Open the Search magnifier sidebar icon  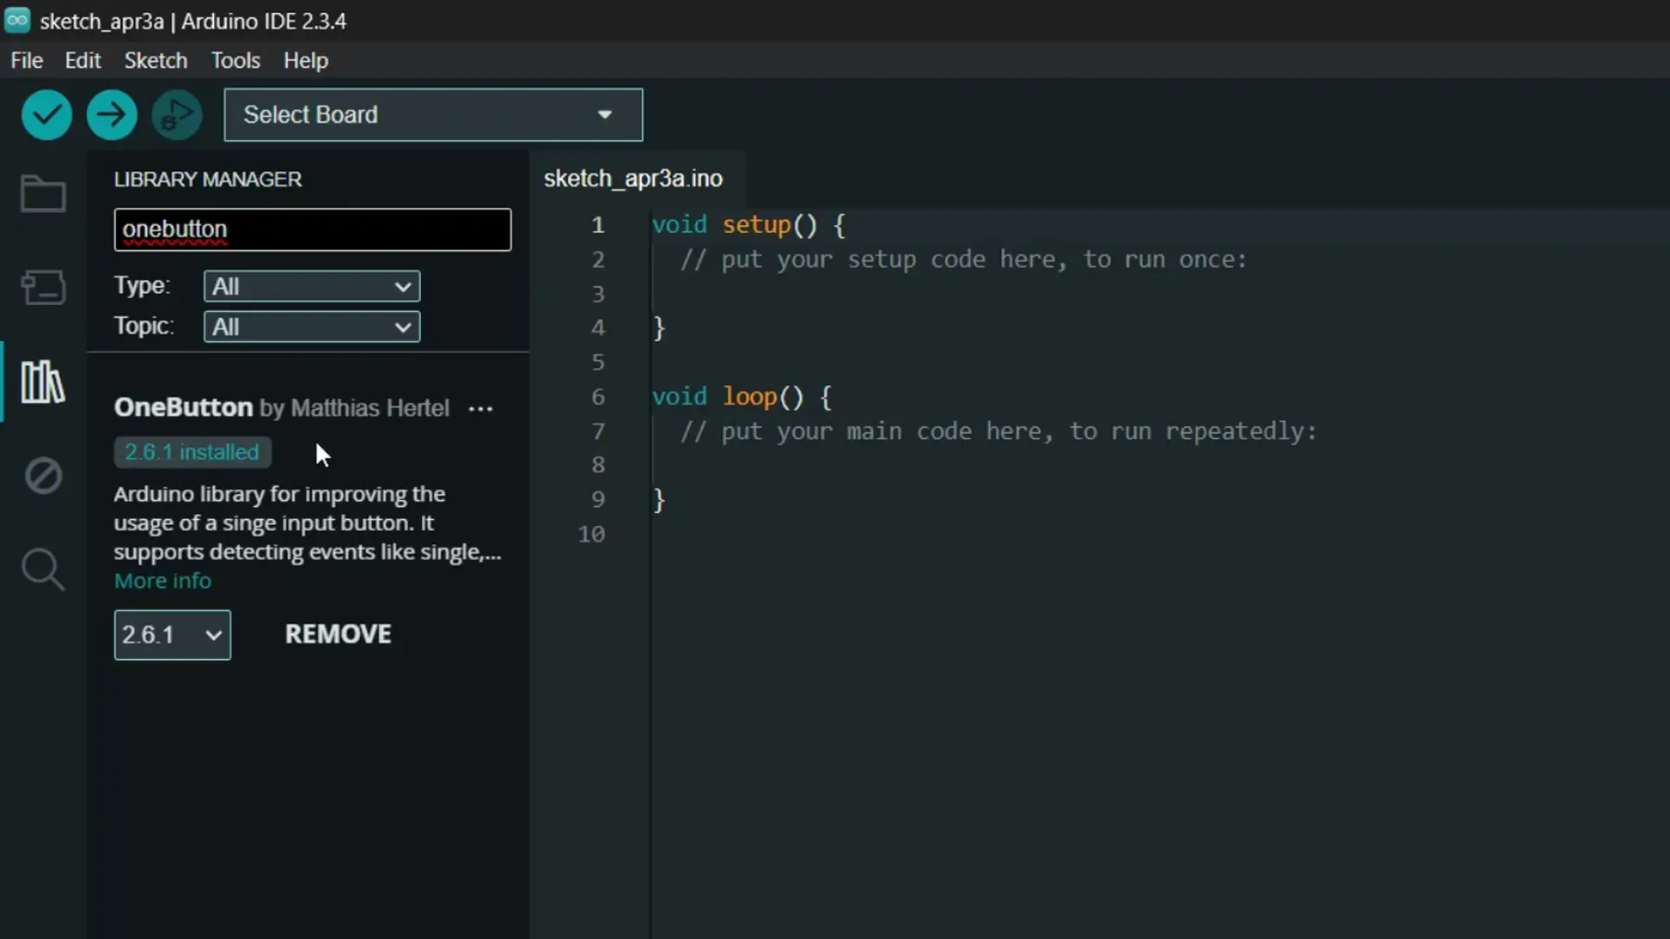(x=43, y=570)
